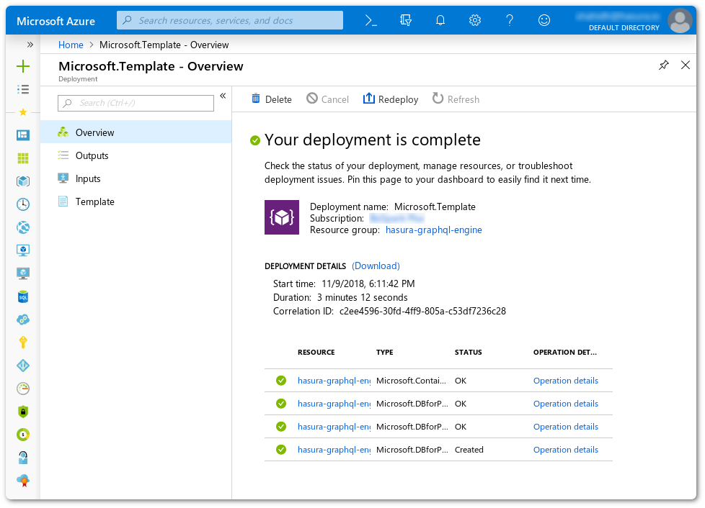The width and height of the screenshot is (705, 508).
Task: Open SQL databases icon in sidebar
Action: [x=23, y=296]
